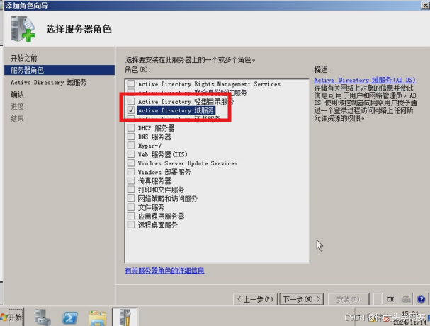Check Windows Server Update Services checkbox
Screen dimensions: 430x326
click(x=131, y=163)
